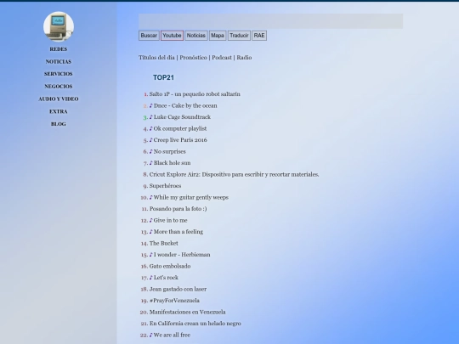Click the retro Macintosh computer avatar
This screenshot has height=344, width=459.
coord(59,26)
